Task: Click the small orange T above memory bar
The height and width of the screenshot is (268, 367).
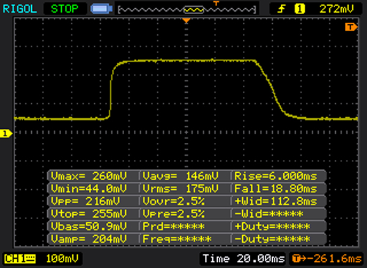Action: point(216,3)
